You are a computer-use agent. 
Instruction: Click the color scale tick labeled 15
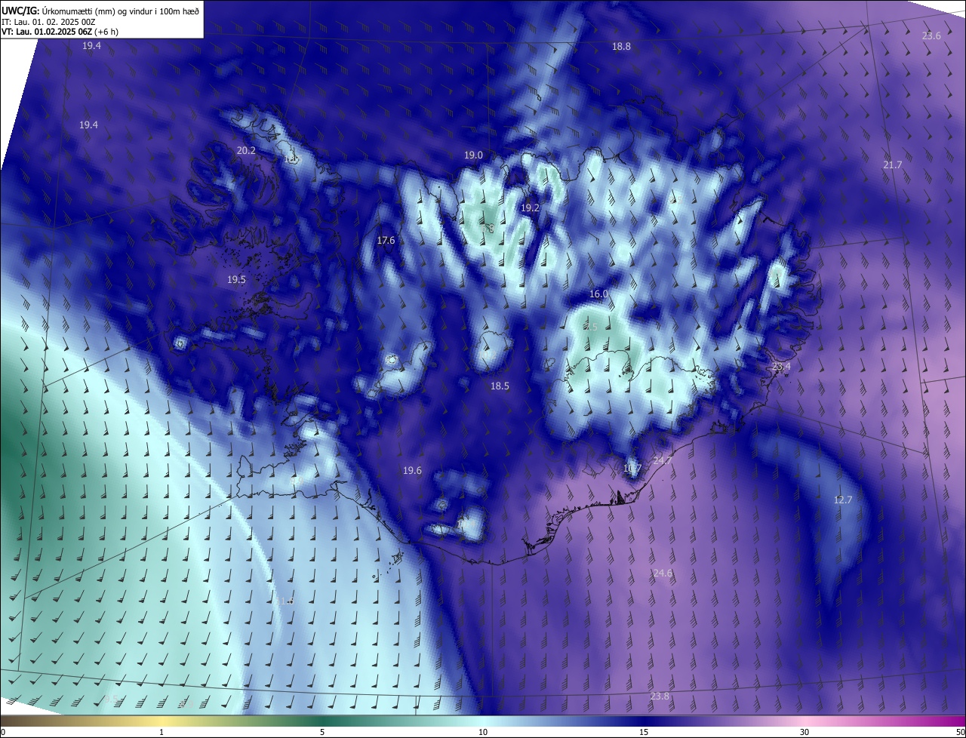[x=644, y=733]
